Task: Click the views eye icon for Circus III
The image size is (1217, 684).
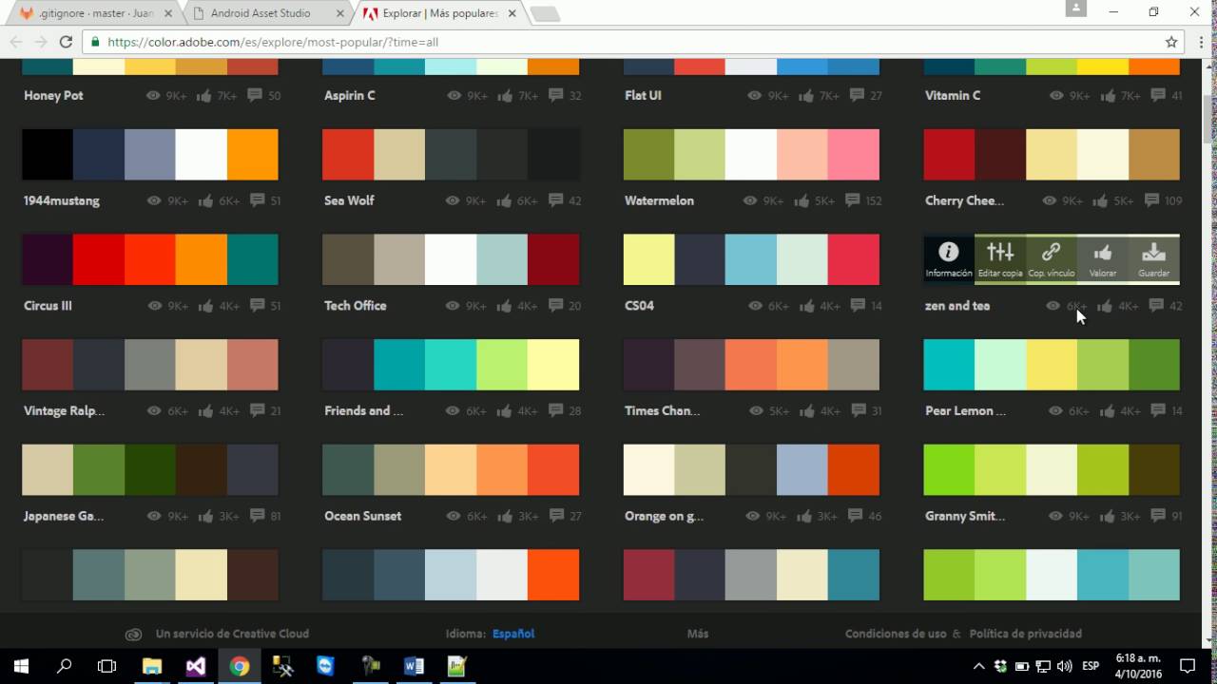Action: [154, 306]
